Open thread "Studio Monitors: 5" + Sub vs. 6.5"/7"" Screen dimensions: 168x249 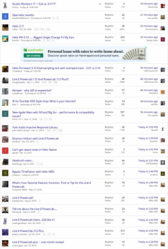coord(34,4)
